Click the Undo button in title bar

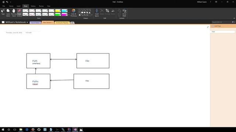[7, 2]
